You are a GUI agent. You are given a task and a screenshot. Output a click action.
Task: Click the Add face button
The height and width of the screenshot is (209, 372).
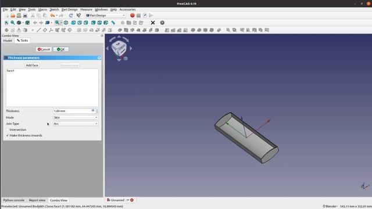click(x=32, y=65)
